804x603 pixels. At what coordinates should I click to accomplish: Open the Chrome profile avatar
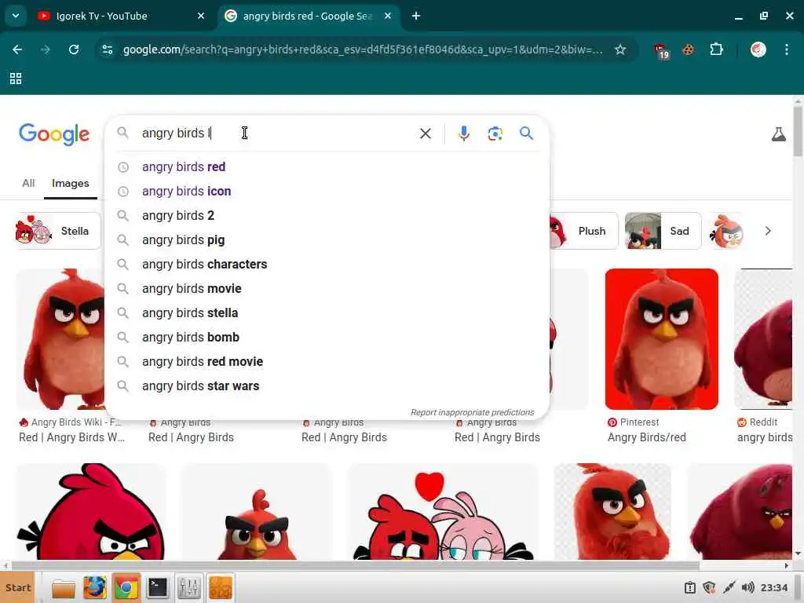(x=758, y=49)
